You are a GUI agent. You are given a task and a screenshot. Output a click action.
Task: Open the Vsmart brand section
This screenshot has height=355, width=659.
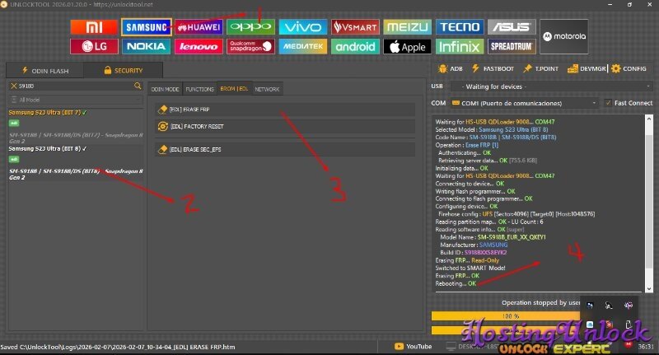pos(355,27)
